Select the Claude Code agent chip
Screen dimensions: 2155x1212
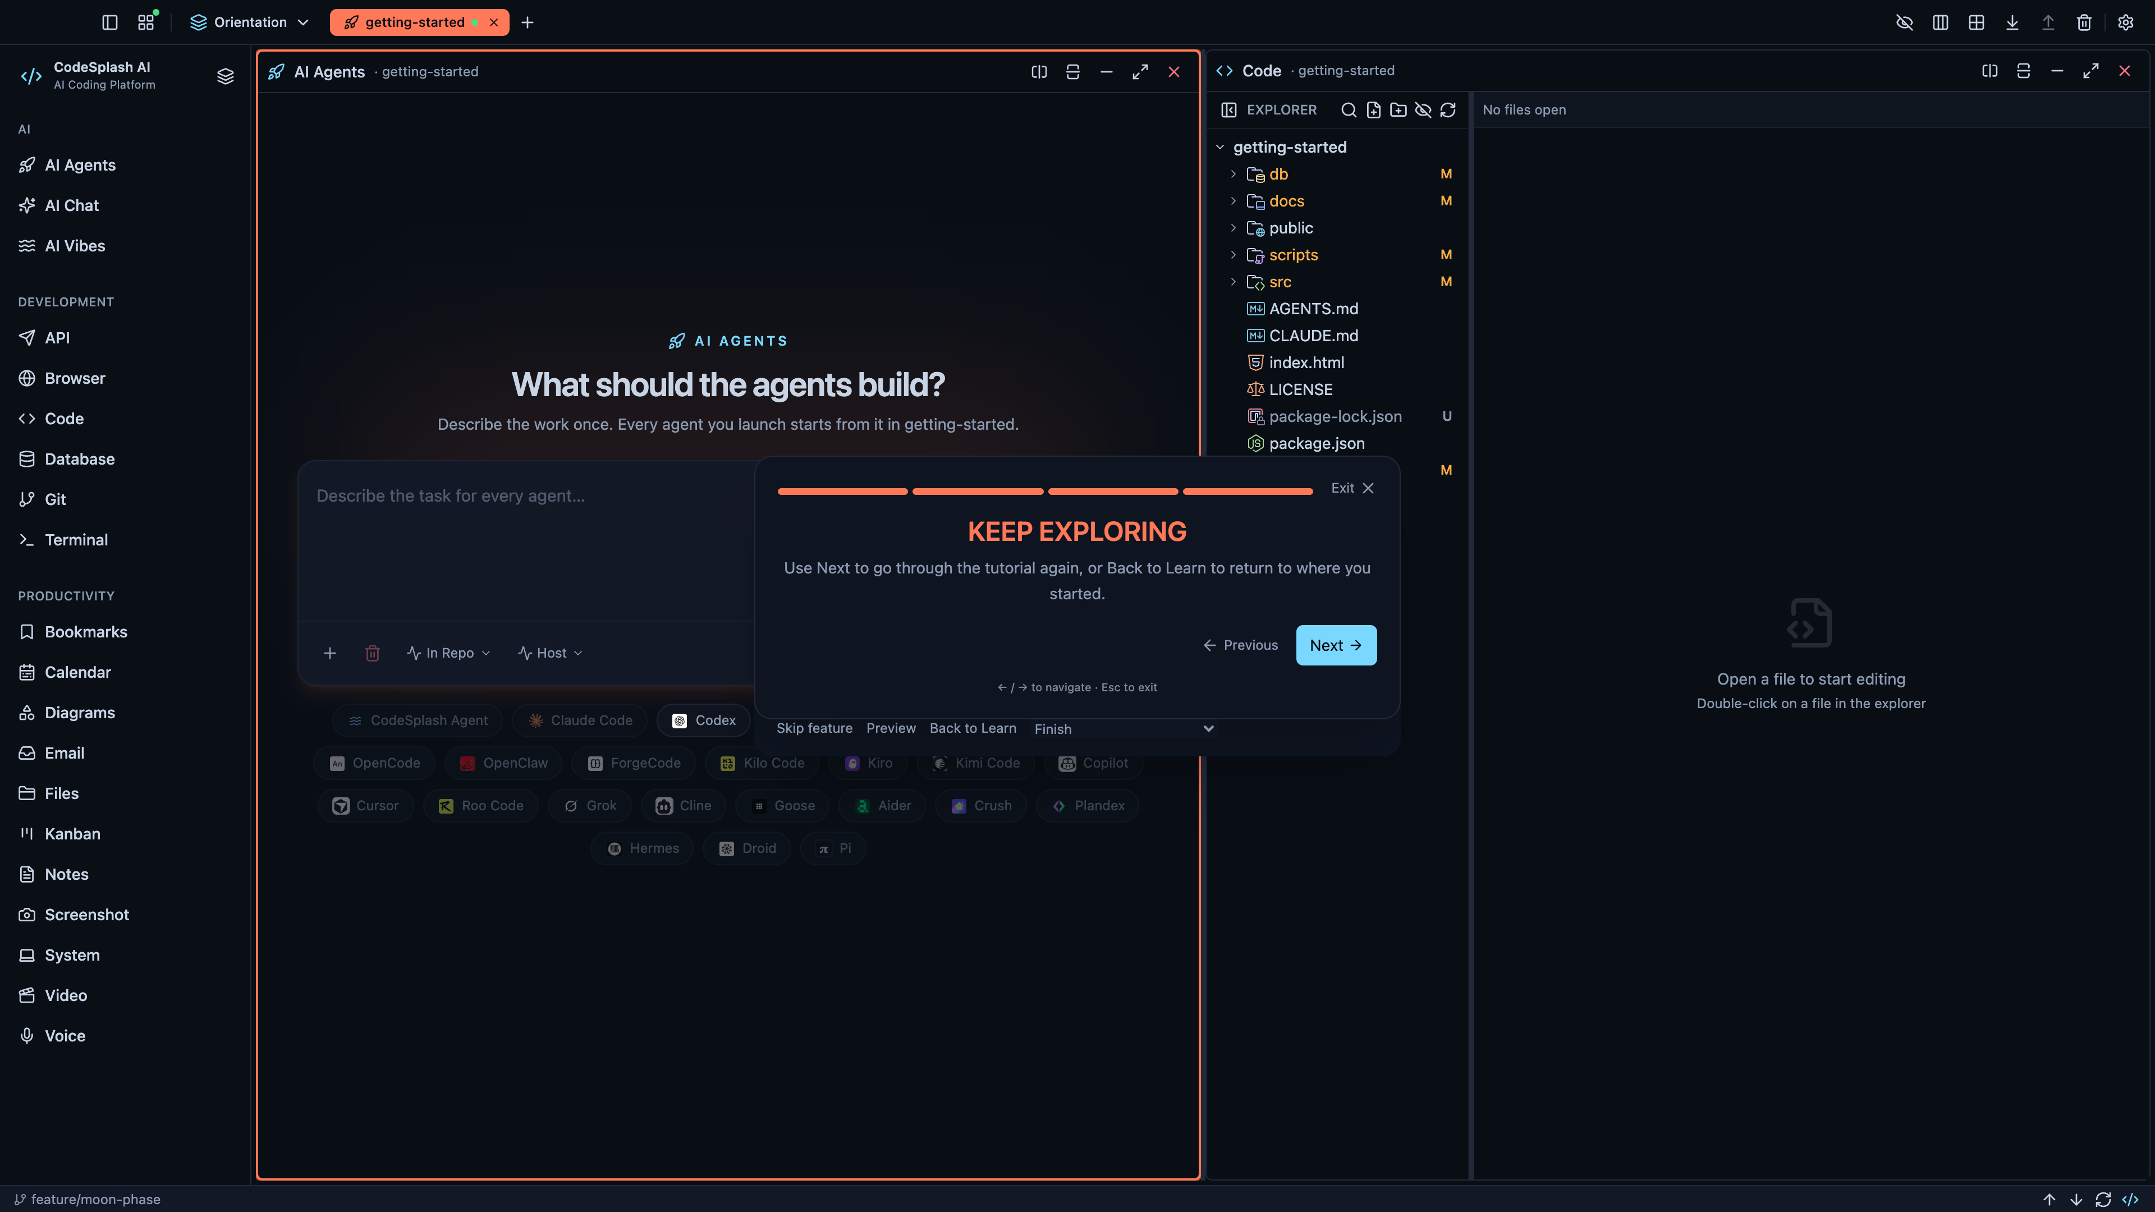coord(580,720)
